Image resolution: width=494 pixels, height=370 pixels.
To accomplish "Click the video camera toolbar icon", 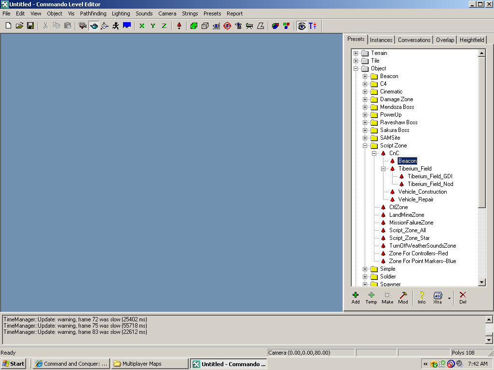I will pyautogui.click(x=82, y=26).
